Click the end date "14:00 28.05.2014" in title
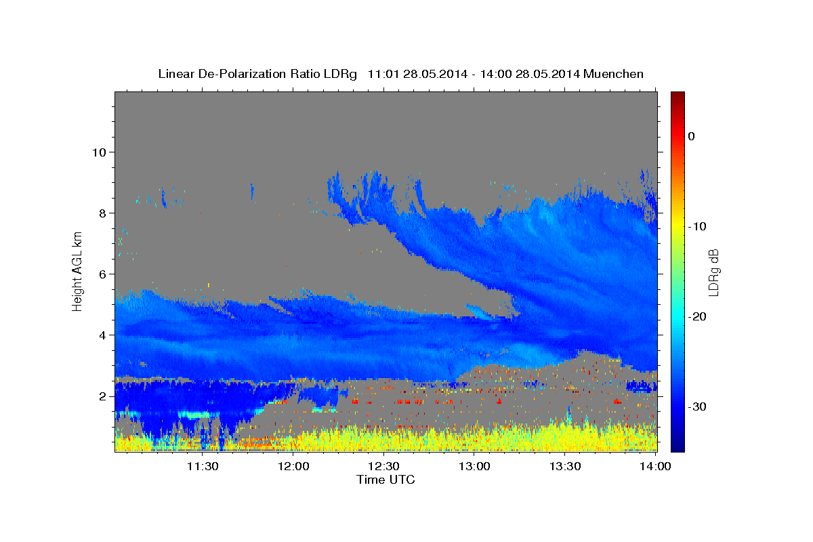Image resolution: width=813 pixels, height=542 pixels. [x=529, y=74]
